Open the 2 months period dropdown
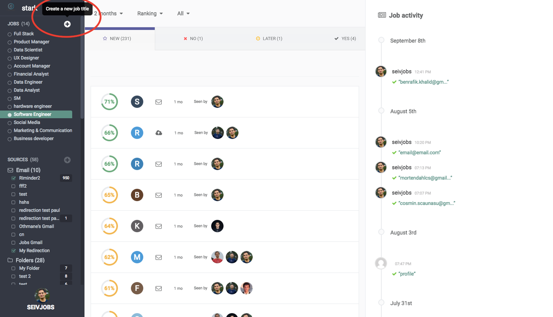The image size is (553, 317). pyautogui.click(x=109, y=14)
